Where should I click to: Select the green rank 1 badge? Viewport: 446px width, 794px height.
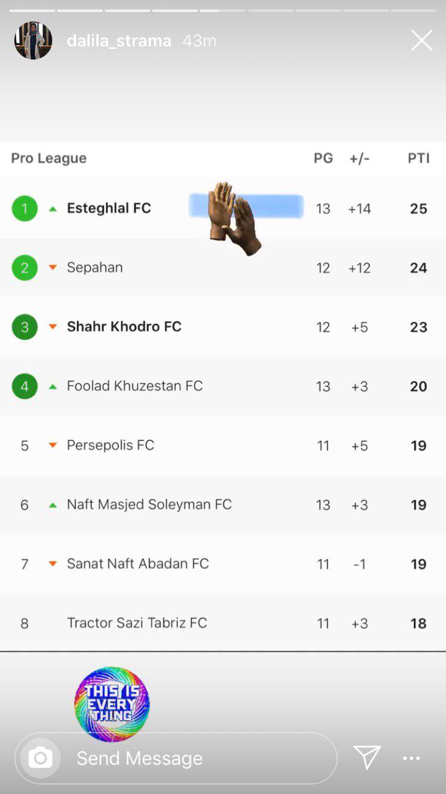(25, 208)
